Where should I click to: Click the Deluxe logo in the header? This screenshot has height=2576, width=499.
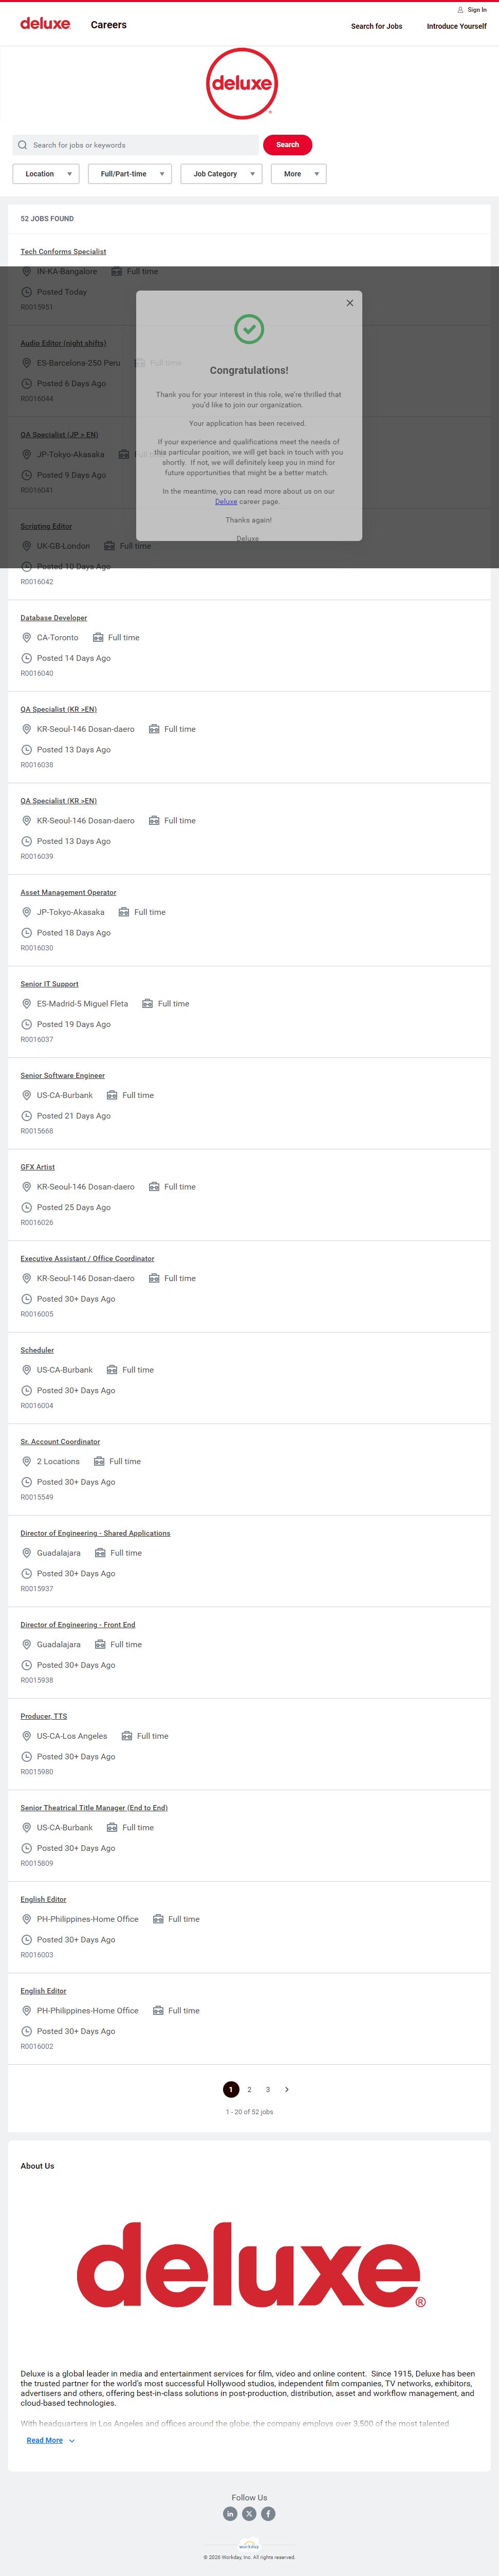(45, 24)
